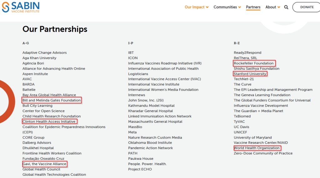This screenshot has width=320, height=178.
Task: Click Child Health Research Foundation
Action: point(52,116)
